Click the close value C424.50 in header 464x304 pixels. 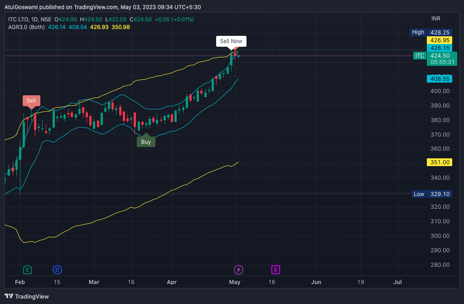tap(140, 19)
